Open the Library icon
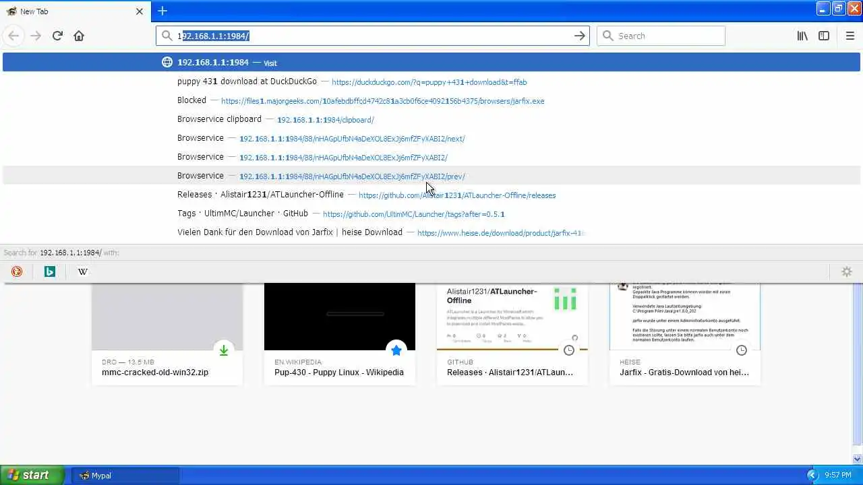 (802, 36)
